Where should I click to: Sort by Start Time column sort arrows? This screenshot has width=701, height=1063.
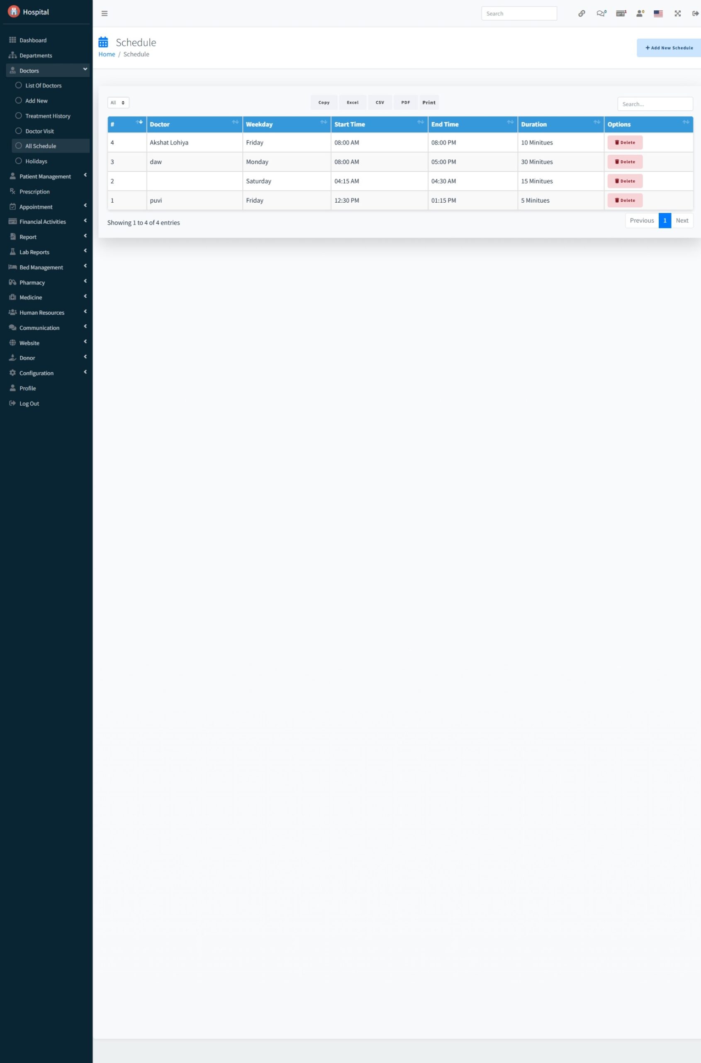421,122
